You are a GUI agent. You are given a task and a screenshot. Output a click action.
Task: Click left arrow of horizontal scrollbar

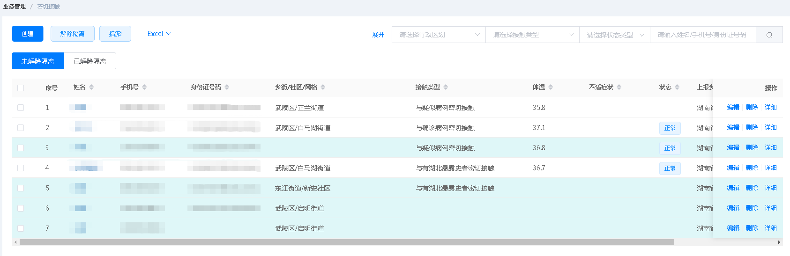coord(15,242)
